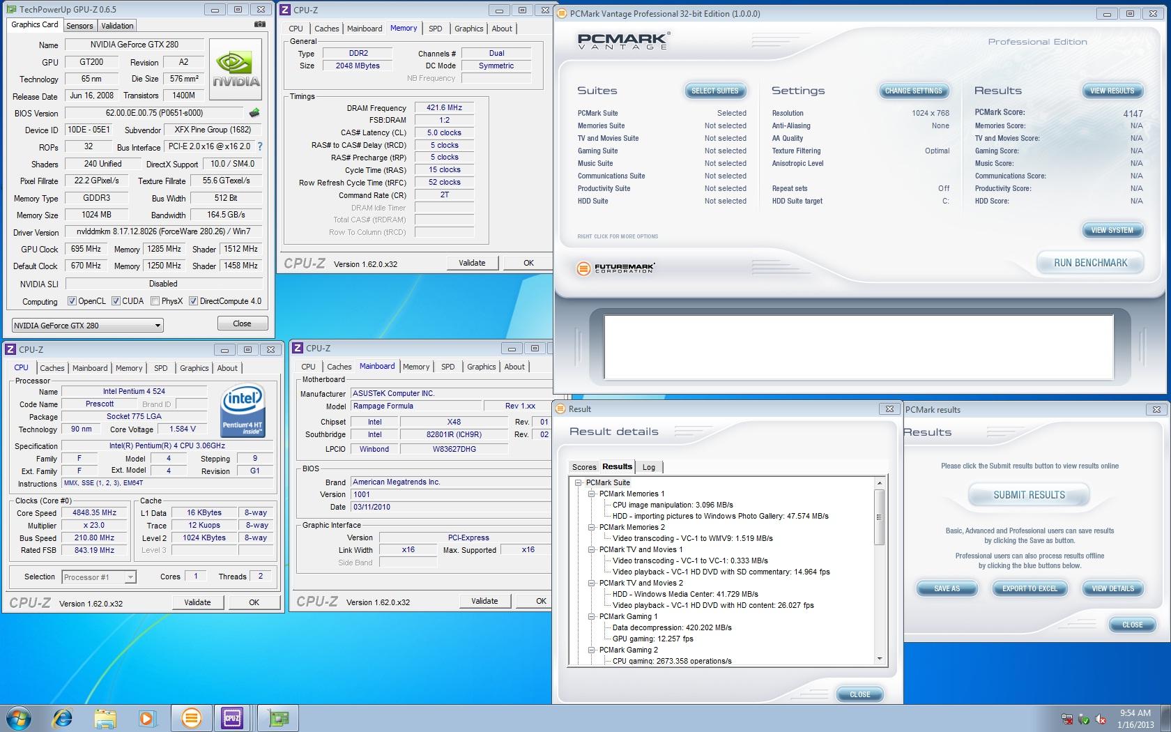1171x732 pixels.
Task: Click the HDD Suite row in Suites list
Action: click(x=661, y=201)
